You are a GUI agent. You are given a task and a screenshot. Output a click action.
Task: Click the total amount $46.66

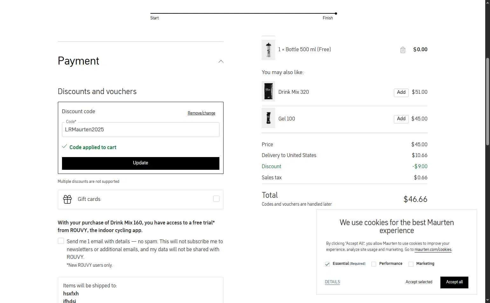(415, 199)
